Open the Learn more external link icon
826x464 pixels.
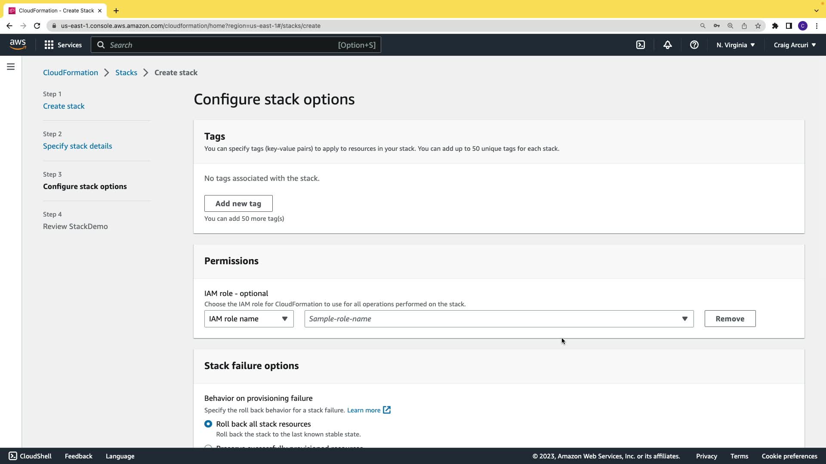pyautogui.click(x=387, y=410)
